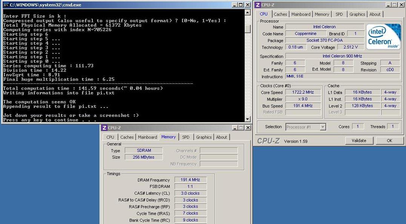Open the About tab in the lower CPU-Z window
Image resolution: width=406 pixels, height=224 pixels.
222,137
